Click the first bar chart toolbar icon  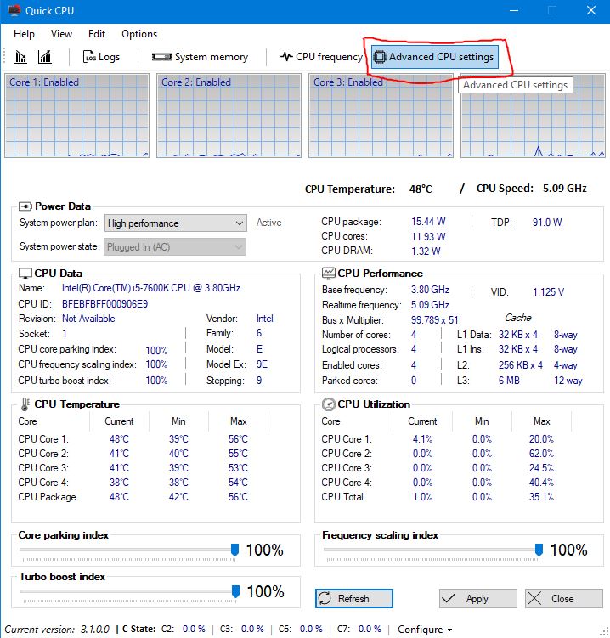[x=20, y=57]
